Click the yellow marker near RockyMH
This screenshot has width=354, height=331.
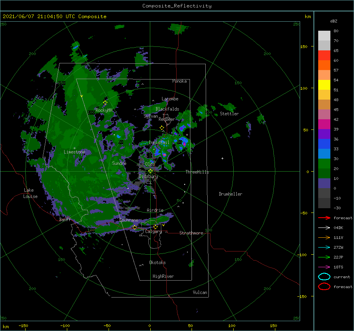[105, 103]
